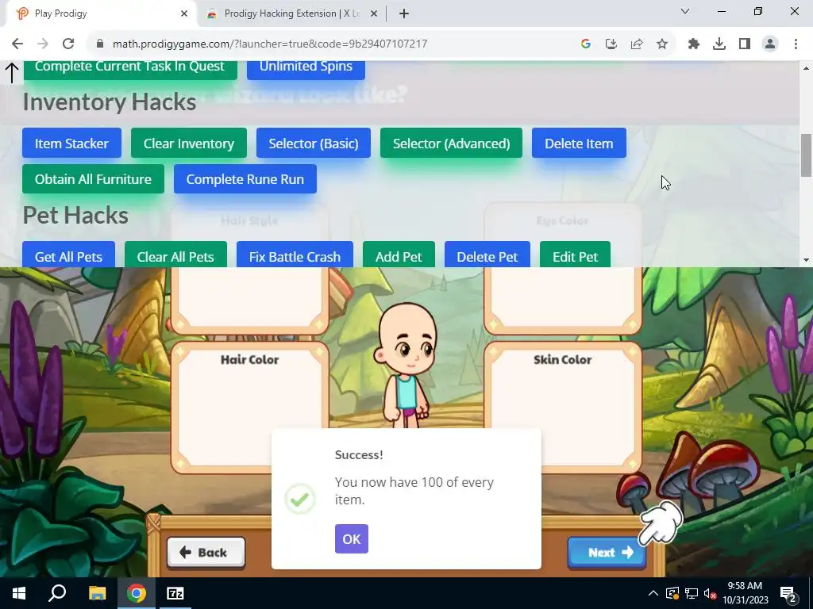Click the Hair Color panel
This screenshot has height=609, width=813.
pos(249,407)
